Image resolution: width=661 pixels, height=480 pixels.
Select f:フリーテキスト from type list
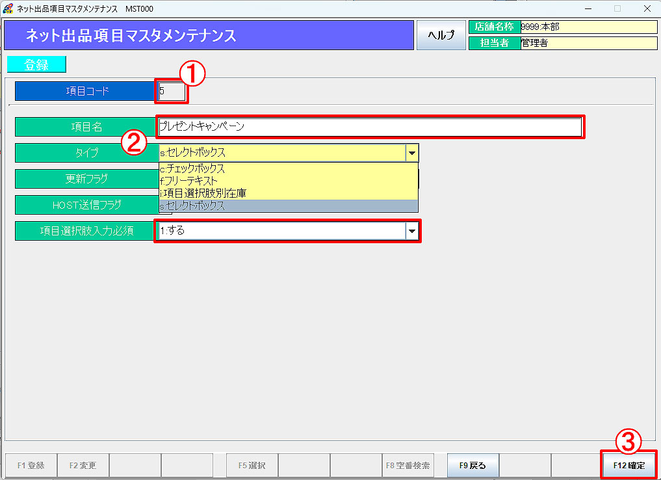[x=289, y=181]
